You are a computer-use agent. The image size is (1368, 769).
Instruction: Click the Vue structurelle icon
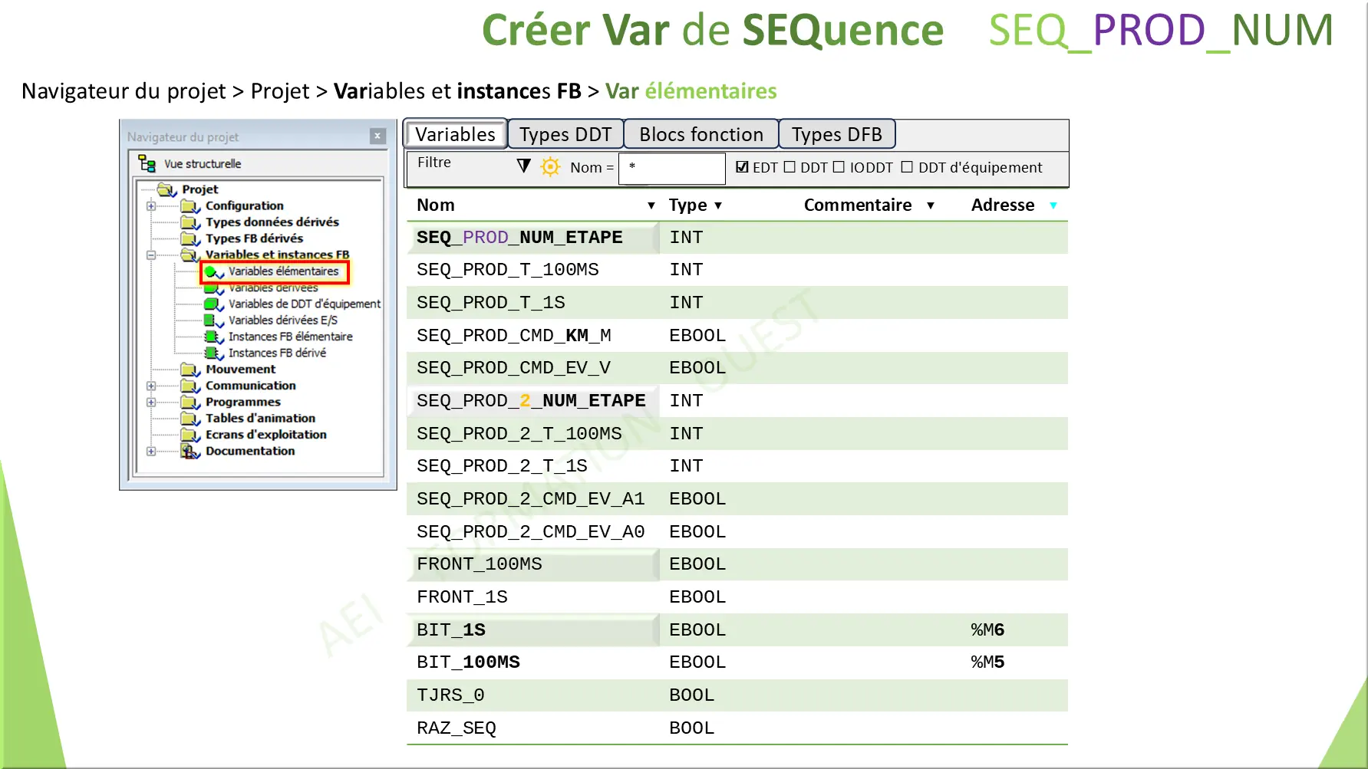click(147, 163)
